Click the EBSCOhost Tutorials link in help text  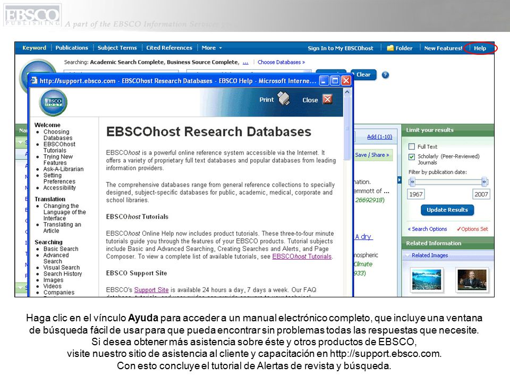302,256
